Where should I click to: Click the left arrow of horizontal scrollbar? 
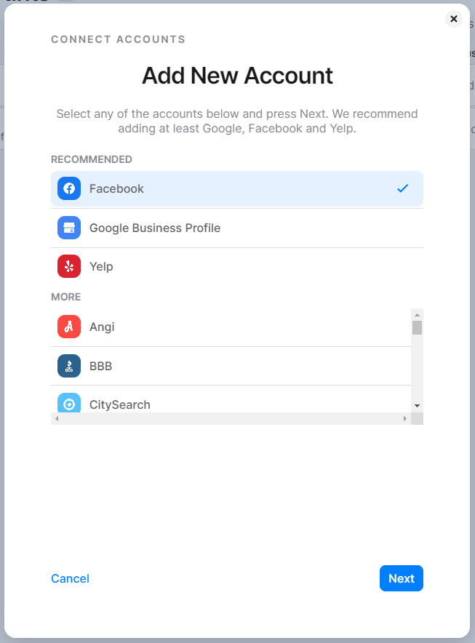(56, 419)
